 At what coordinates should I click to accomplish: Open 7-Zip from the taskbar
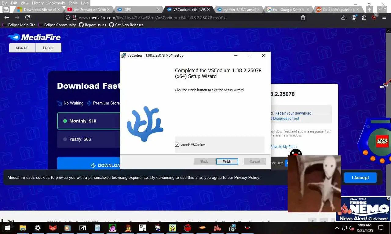[x=83, y=228]
